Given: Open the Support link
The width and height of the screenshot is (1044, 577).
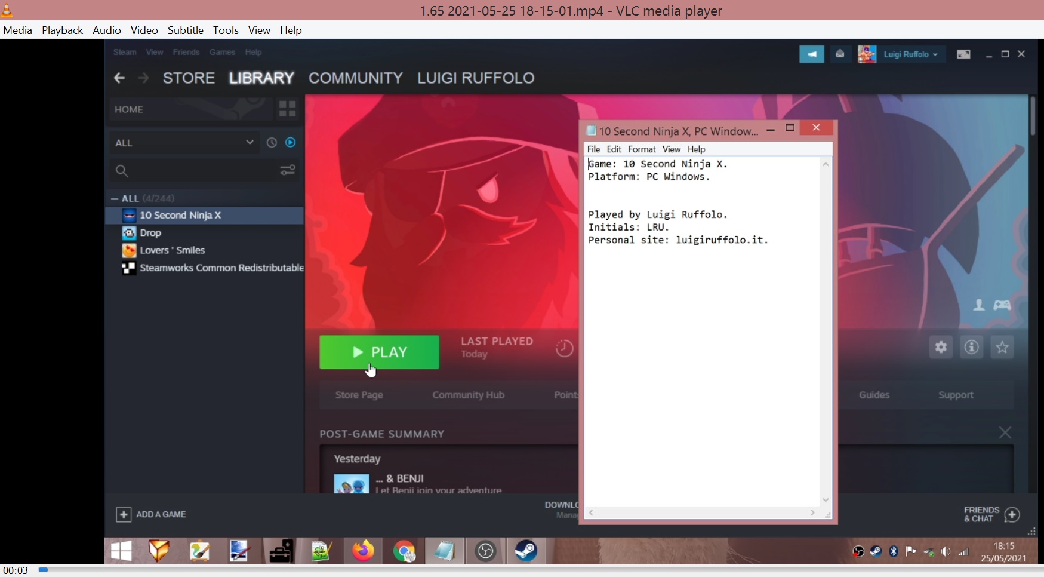Looking at the screenshot, I should [956, 395].
